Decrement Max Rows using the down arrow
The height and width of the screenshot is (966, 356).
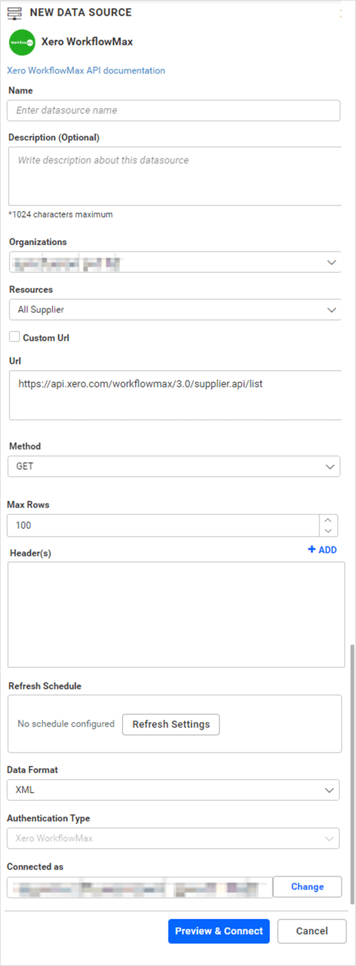pos(328,530)
